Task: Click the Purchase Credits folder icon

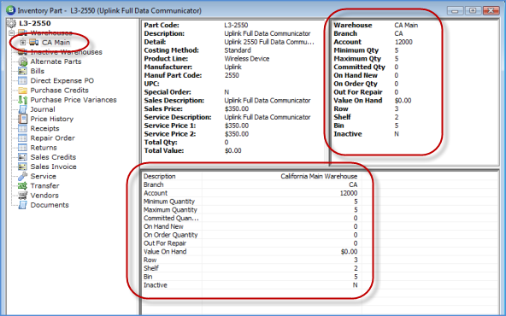Action: tap(22, 91)
